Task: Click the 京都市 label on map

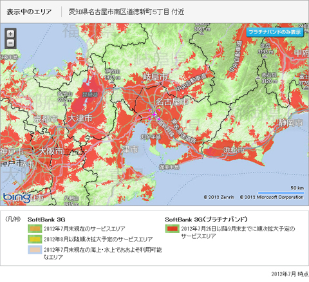Action: (x=46, y=119)
